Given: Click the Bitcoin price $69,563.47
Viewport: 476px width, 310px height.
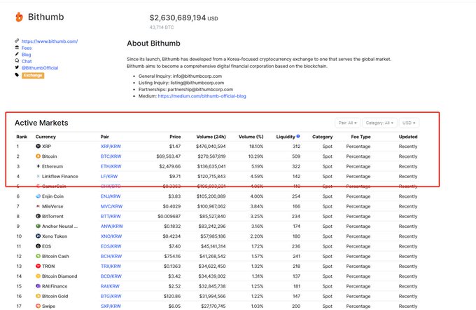Looking at the screenshot, I should 169,156.
